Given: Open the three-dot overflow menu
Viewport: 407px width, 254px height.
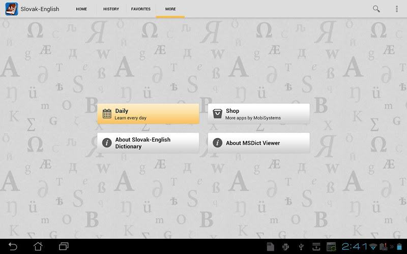Looking at the screenshot, I should 397,9.
